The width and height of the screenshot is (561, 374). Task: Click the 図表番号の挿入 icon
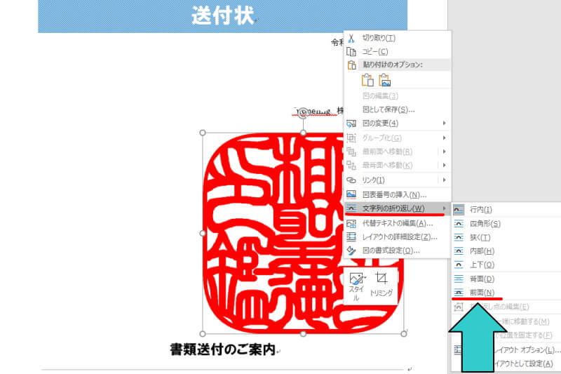(352, 194)
